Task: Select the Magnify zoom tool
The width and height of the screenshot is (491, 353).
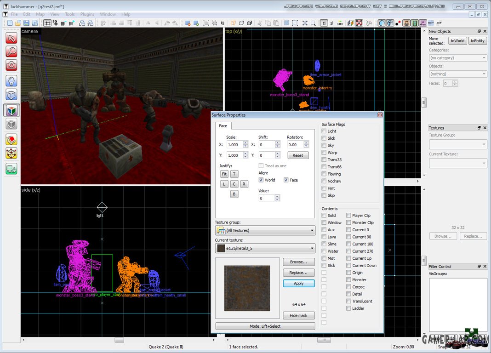Action: click(x=11, y=51)
